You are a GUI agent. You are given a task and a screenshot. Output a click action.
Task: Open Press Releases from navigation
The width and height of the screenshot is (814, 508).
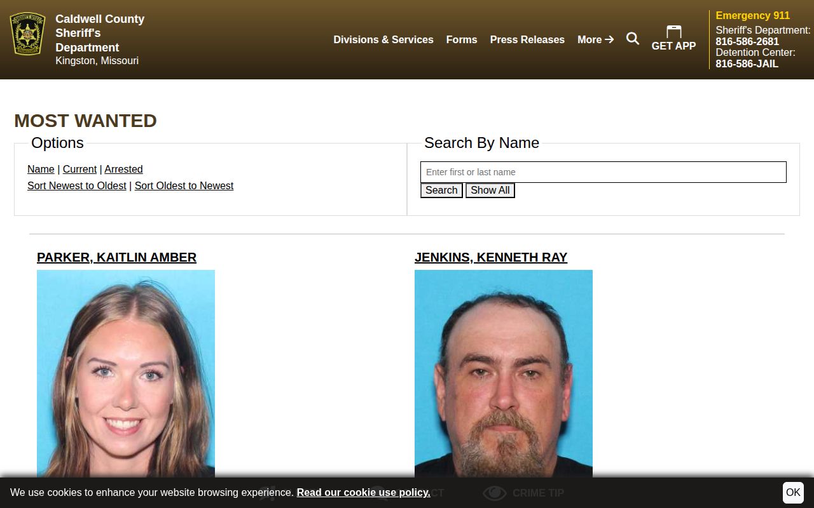pos(527,39)
